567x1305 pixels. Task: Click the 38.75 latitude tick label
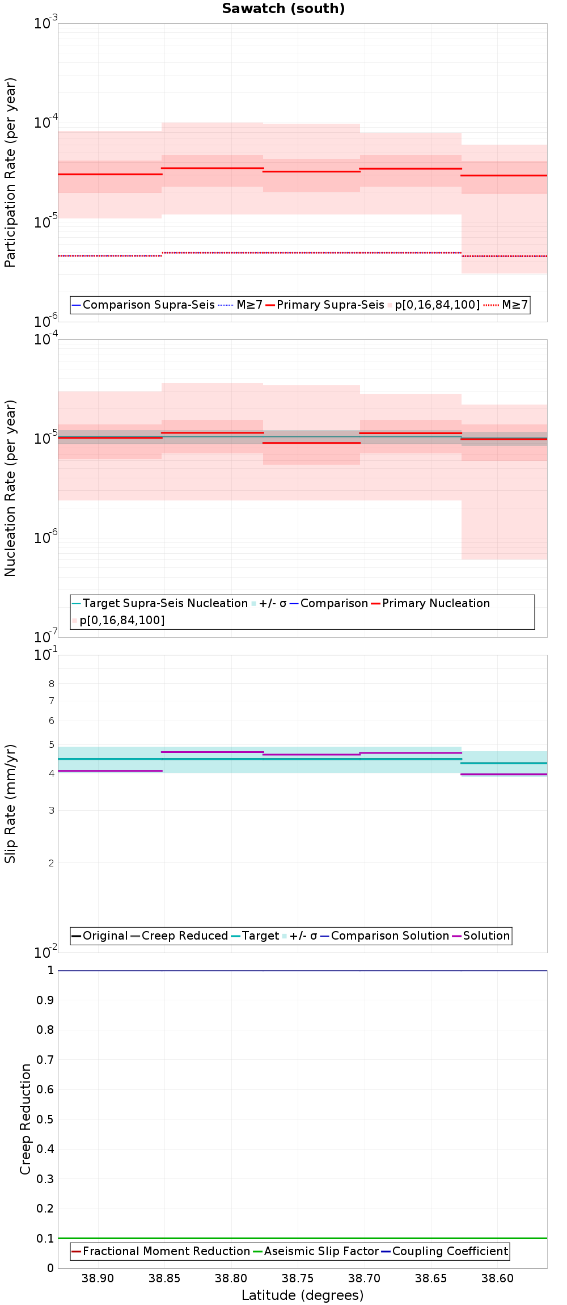coord(298,1278)
